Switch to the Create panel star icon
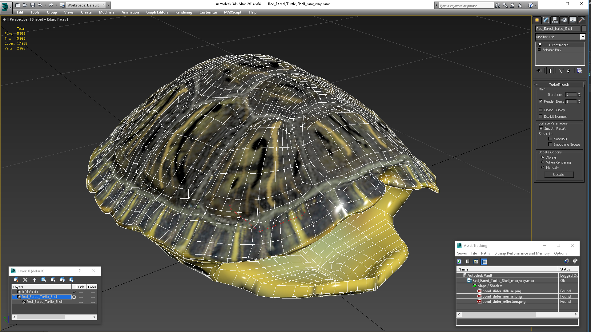 tap(537, 20)
